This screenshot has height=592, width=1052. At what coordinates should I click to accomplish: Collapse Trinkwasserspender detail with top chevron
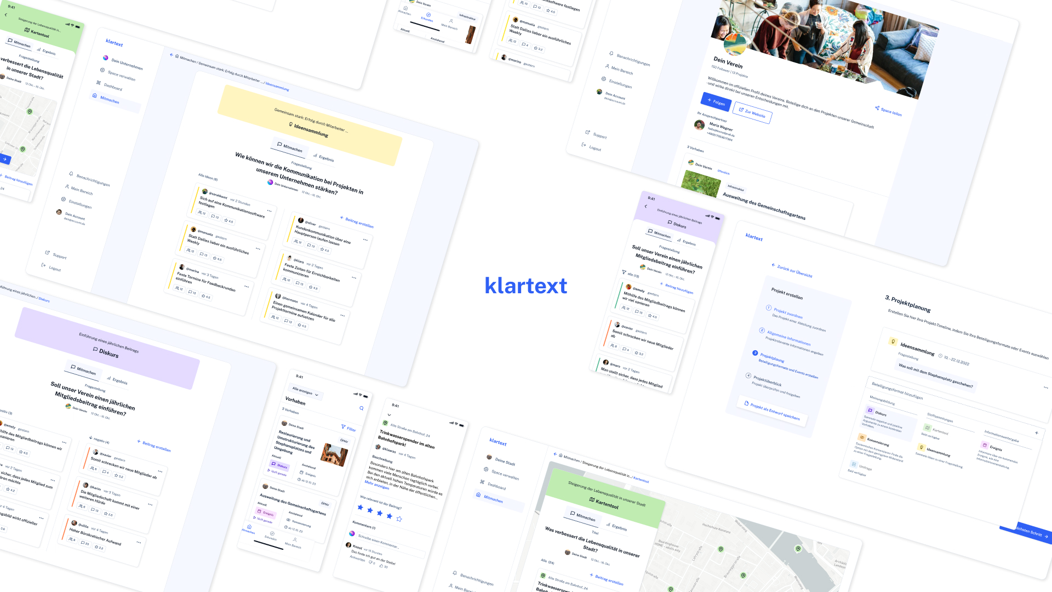389,415
